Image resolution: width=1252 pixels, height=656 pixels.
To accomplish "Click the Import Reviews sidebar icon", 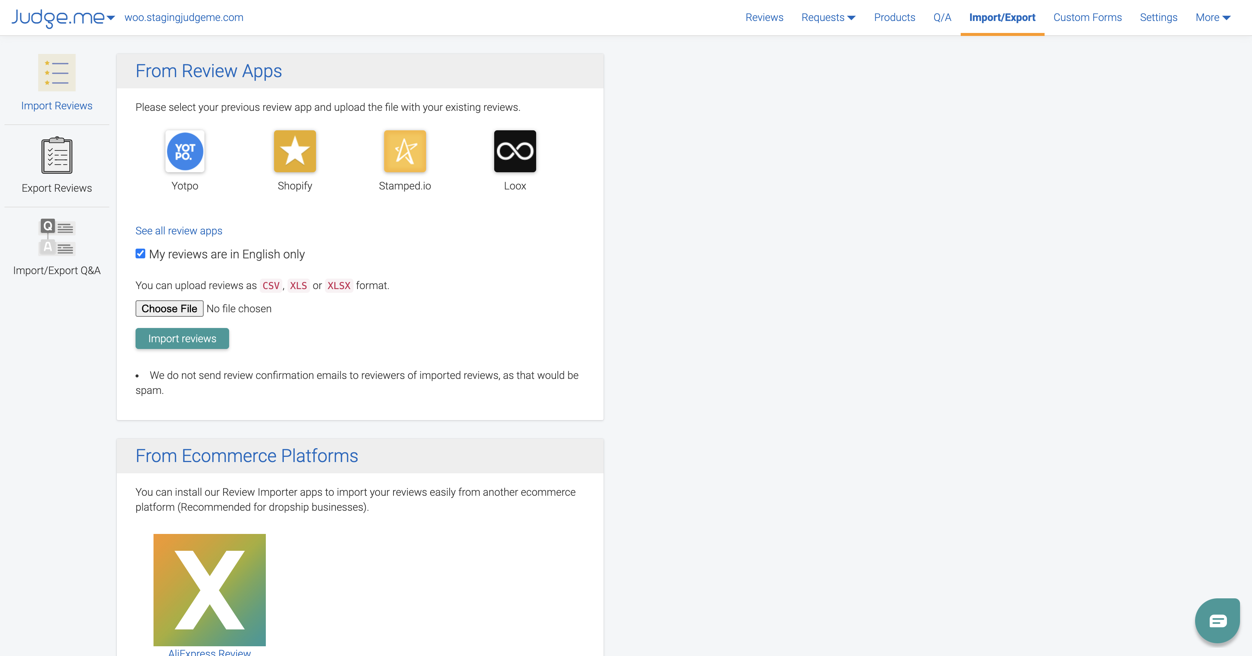I will [57, 72].
